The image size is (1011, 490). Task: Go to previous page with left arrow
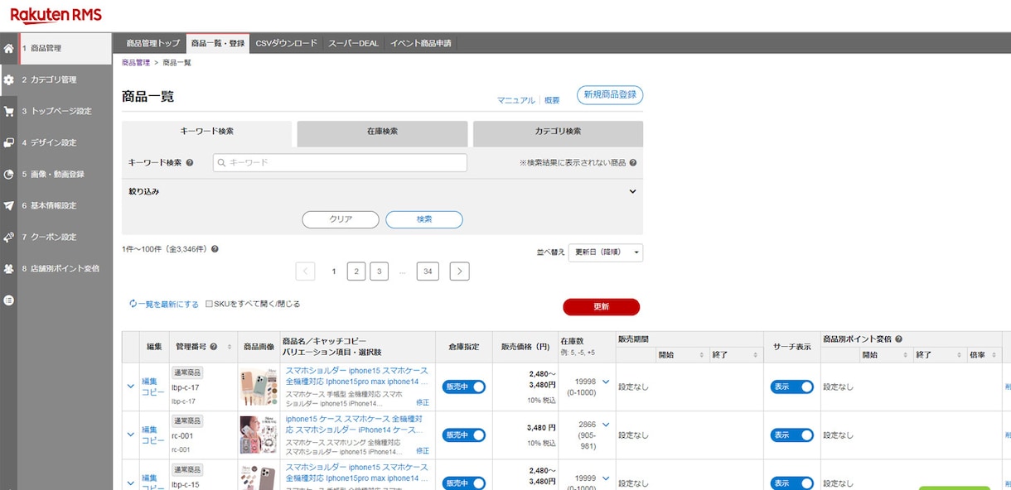[x=305, y=271]
